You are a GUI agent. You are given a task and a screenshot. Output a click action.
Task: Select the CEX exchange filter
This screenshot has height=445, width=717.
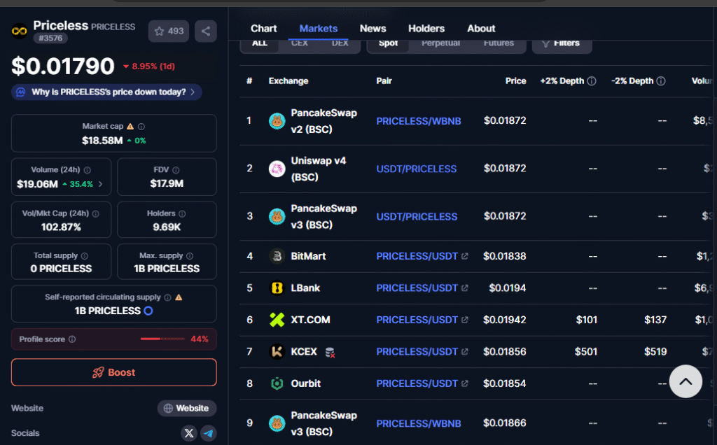tap(299, 43)
